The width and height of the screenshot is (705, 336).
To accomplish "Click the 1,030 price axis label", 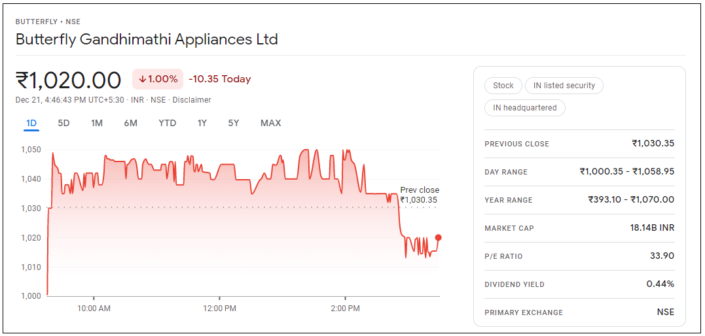I will coord(31,209).
